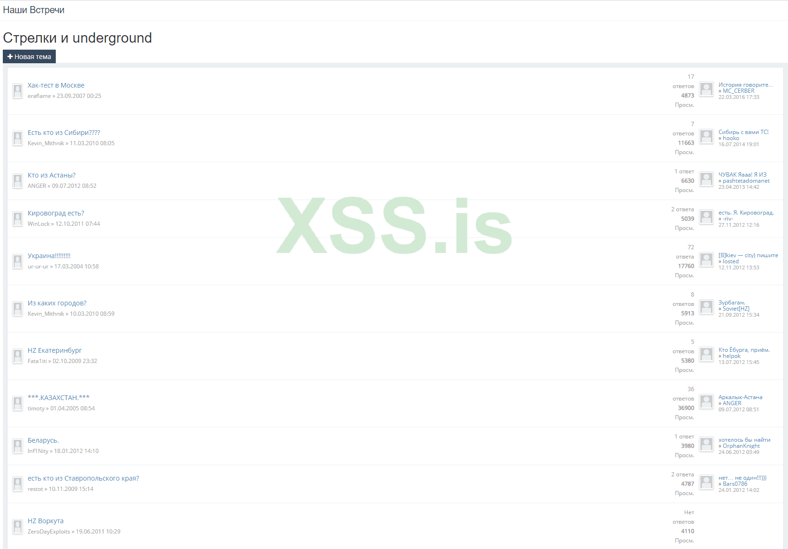Open the HZ Воркута topic
This screenshot has width=788, height=549.
pos(45,521)
